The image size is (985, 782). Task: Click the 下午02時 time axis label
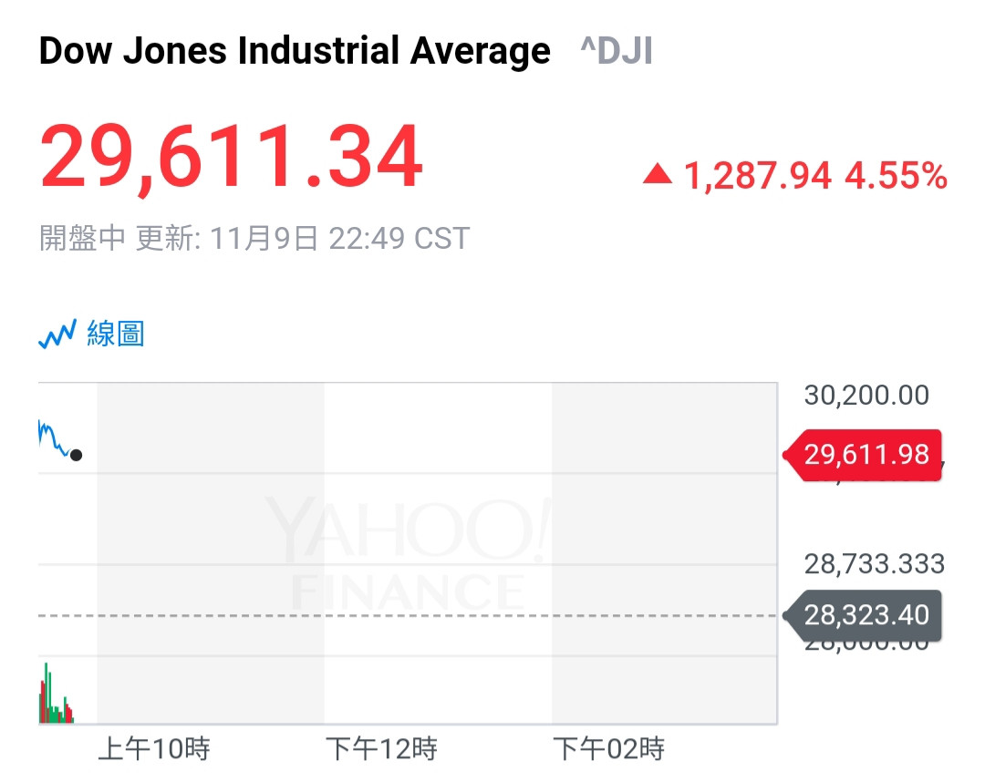point(608,749)
